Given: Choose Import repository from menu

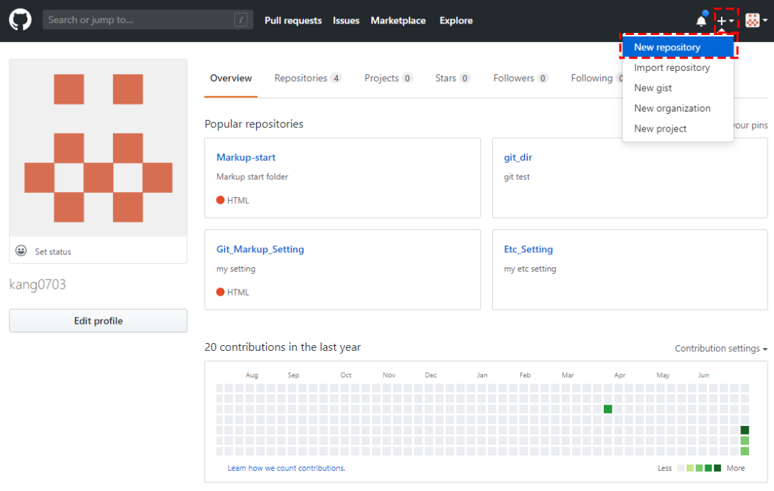Looking at the screenshot, I should coord(677,67).
